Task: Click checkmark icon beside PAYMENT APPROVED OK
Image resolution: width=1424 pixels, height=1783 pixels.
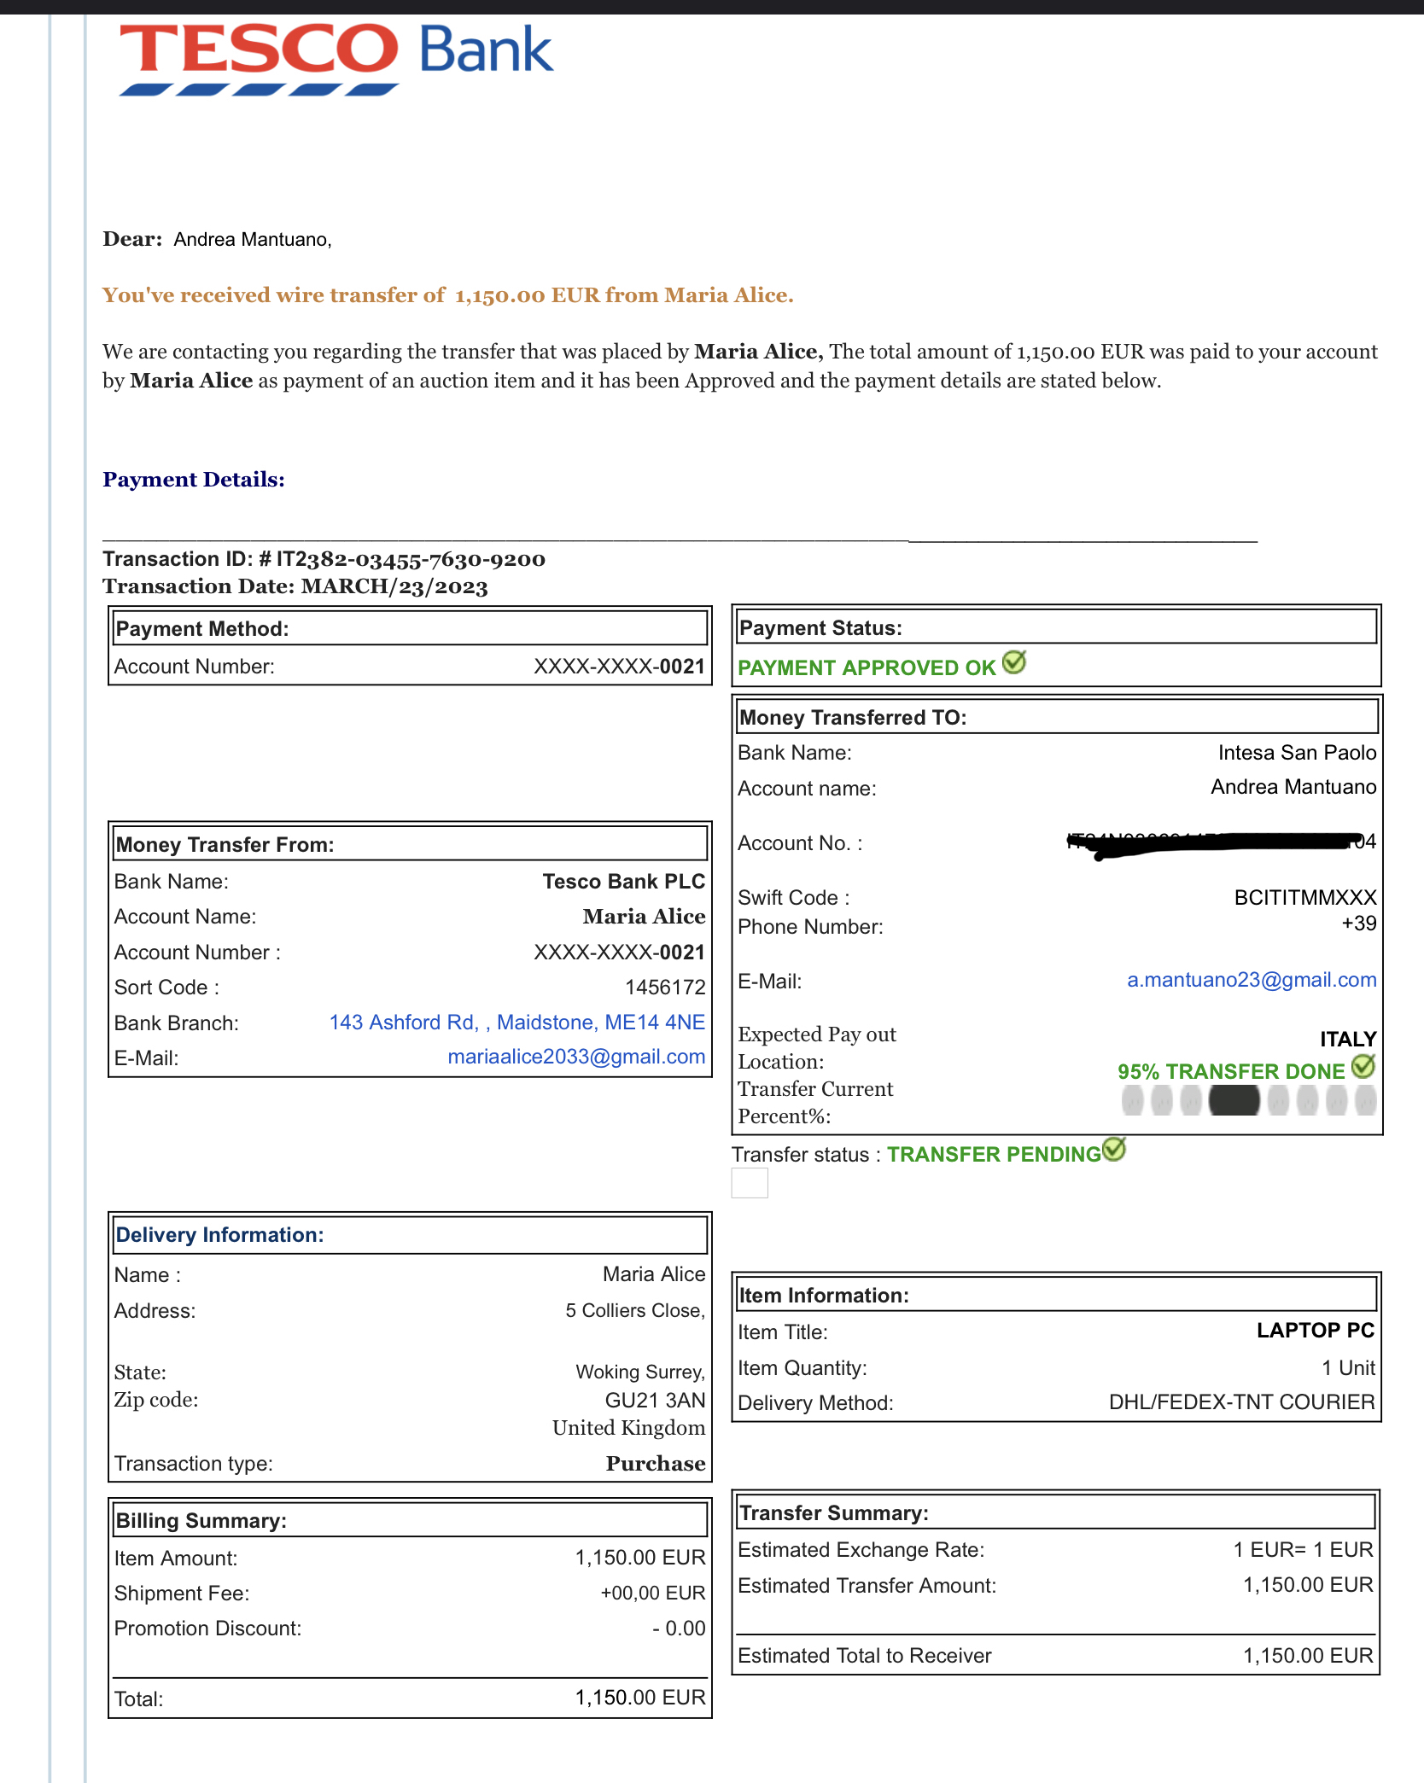Action: tap(1014, 662)
